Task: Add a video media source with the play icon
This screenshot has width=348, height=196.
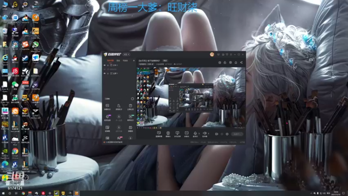Action: [x=187, y=134]
